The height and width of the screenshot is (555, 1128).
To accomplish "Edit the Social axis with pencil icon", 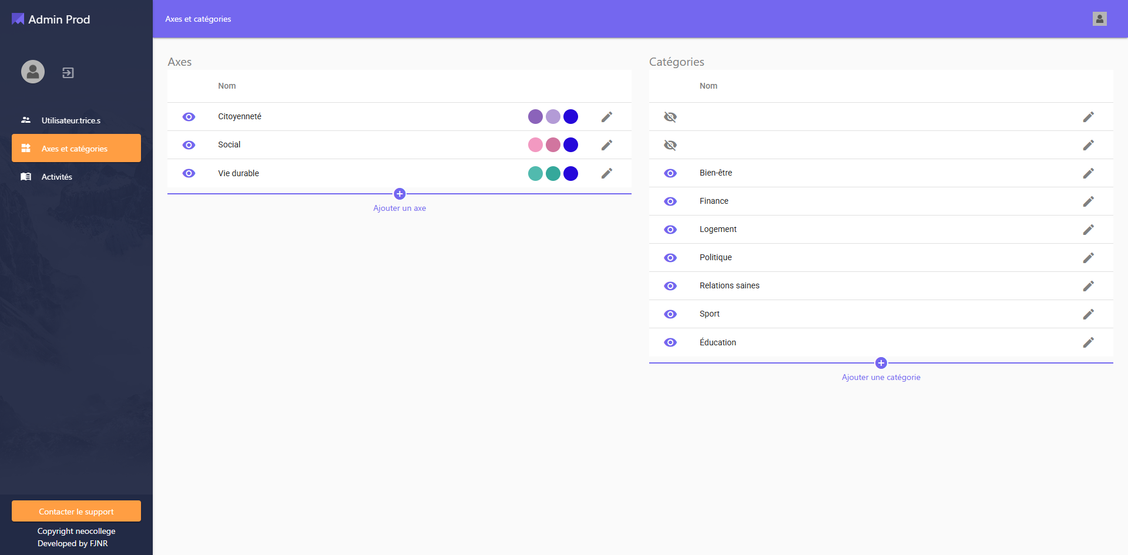I will click(607, 145).
